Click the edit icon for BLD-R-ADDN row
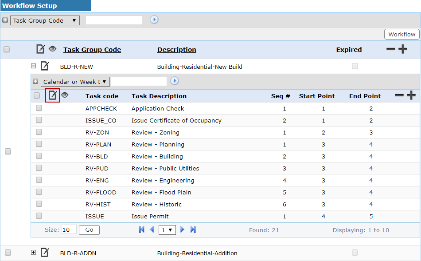This screenshot has height=261, width=421. click(x=45, y=253)
